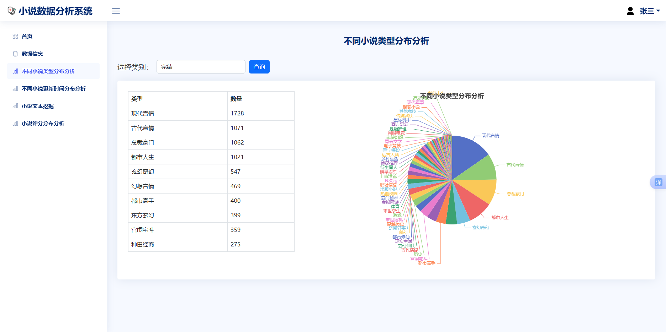Click the red 都市人生 pie slice
The image size is (666, 332).
[470, 202]
